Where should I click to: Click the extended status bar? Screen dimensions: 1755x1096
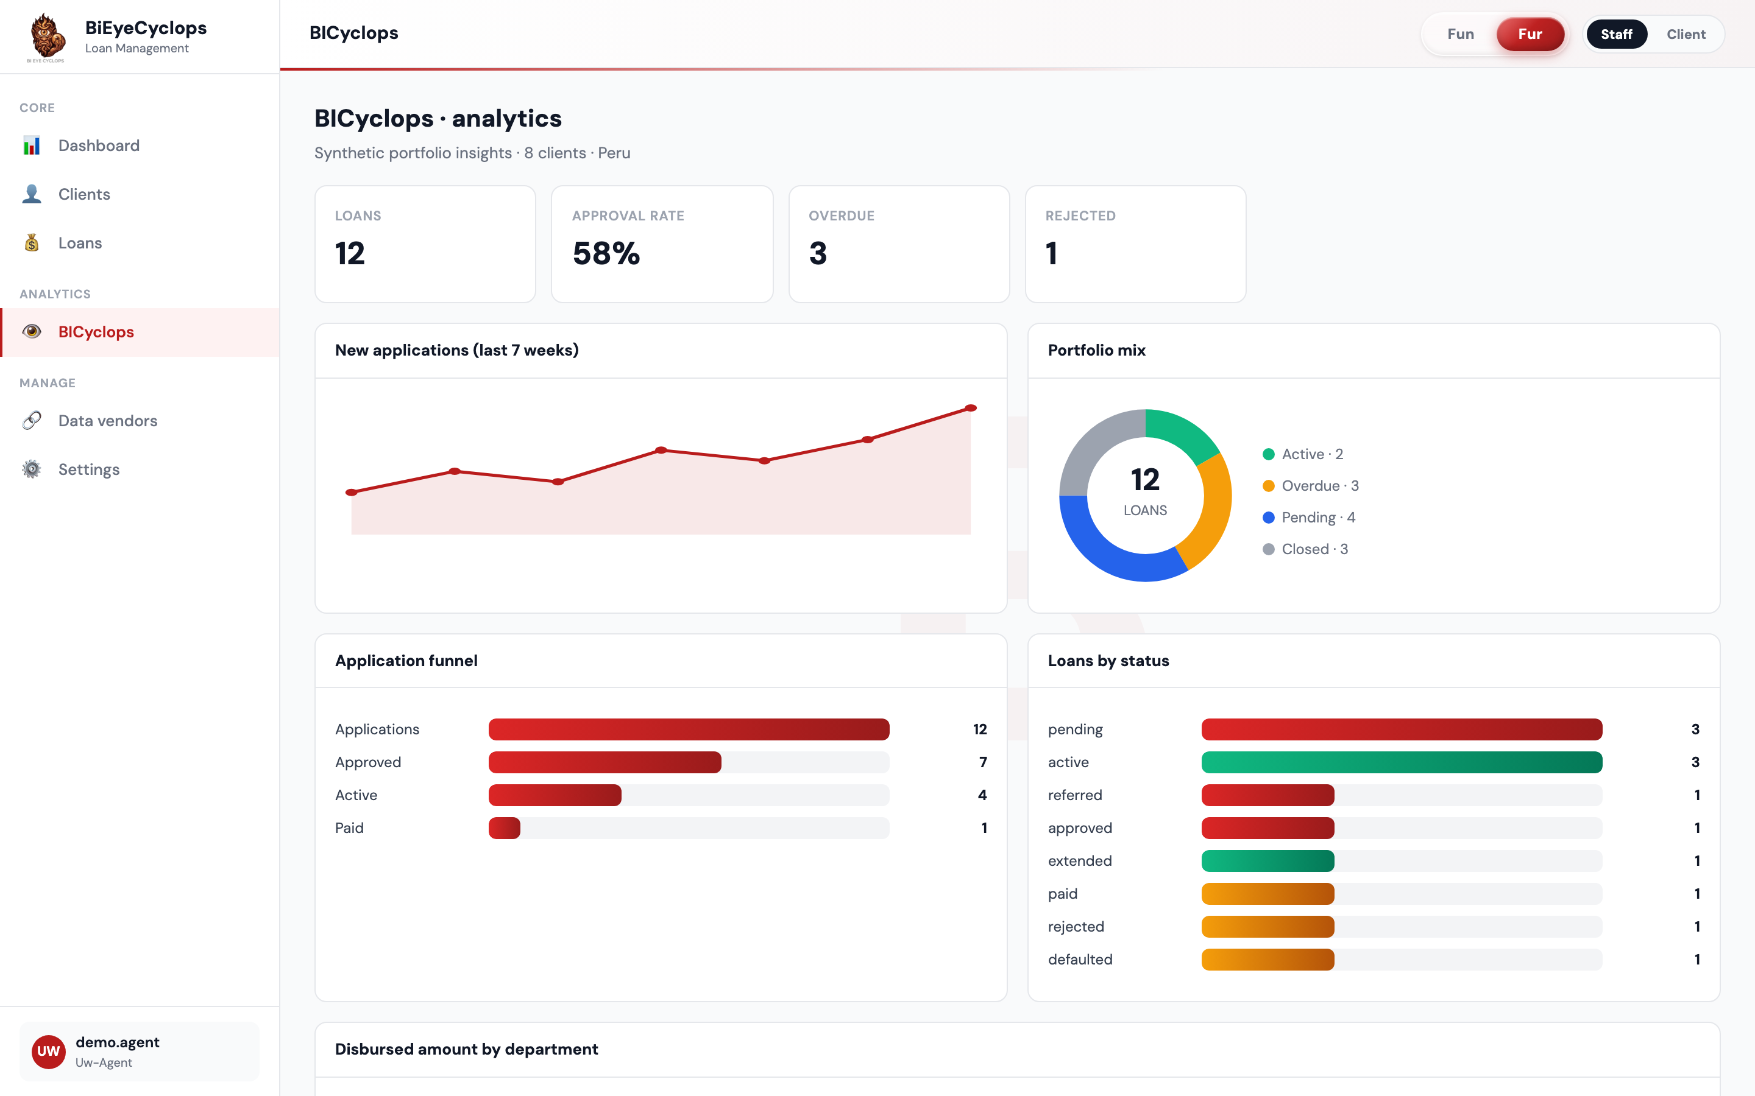[x=1267, y=861]
